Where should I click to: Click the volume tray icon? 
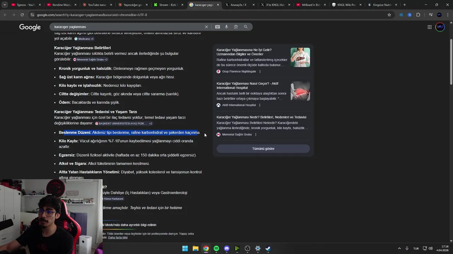coord(431,248)
